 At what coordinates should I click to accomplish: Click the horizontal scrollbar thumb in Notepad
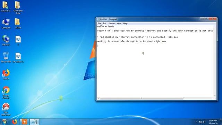(142, 98)
